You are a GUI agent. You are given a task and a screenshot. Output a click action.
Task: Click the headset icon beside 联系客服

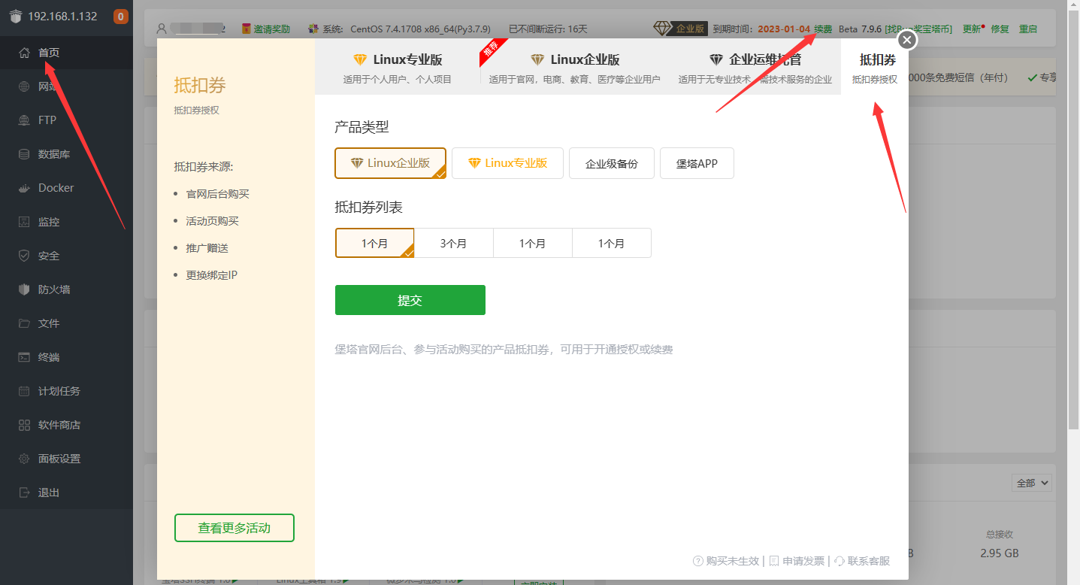[839, 561]
